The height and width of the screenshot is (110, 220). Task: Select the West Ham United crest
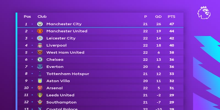coord(40,53)
